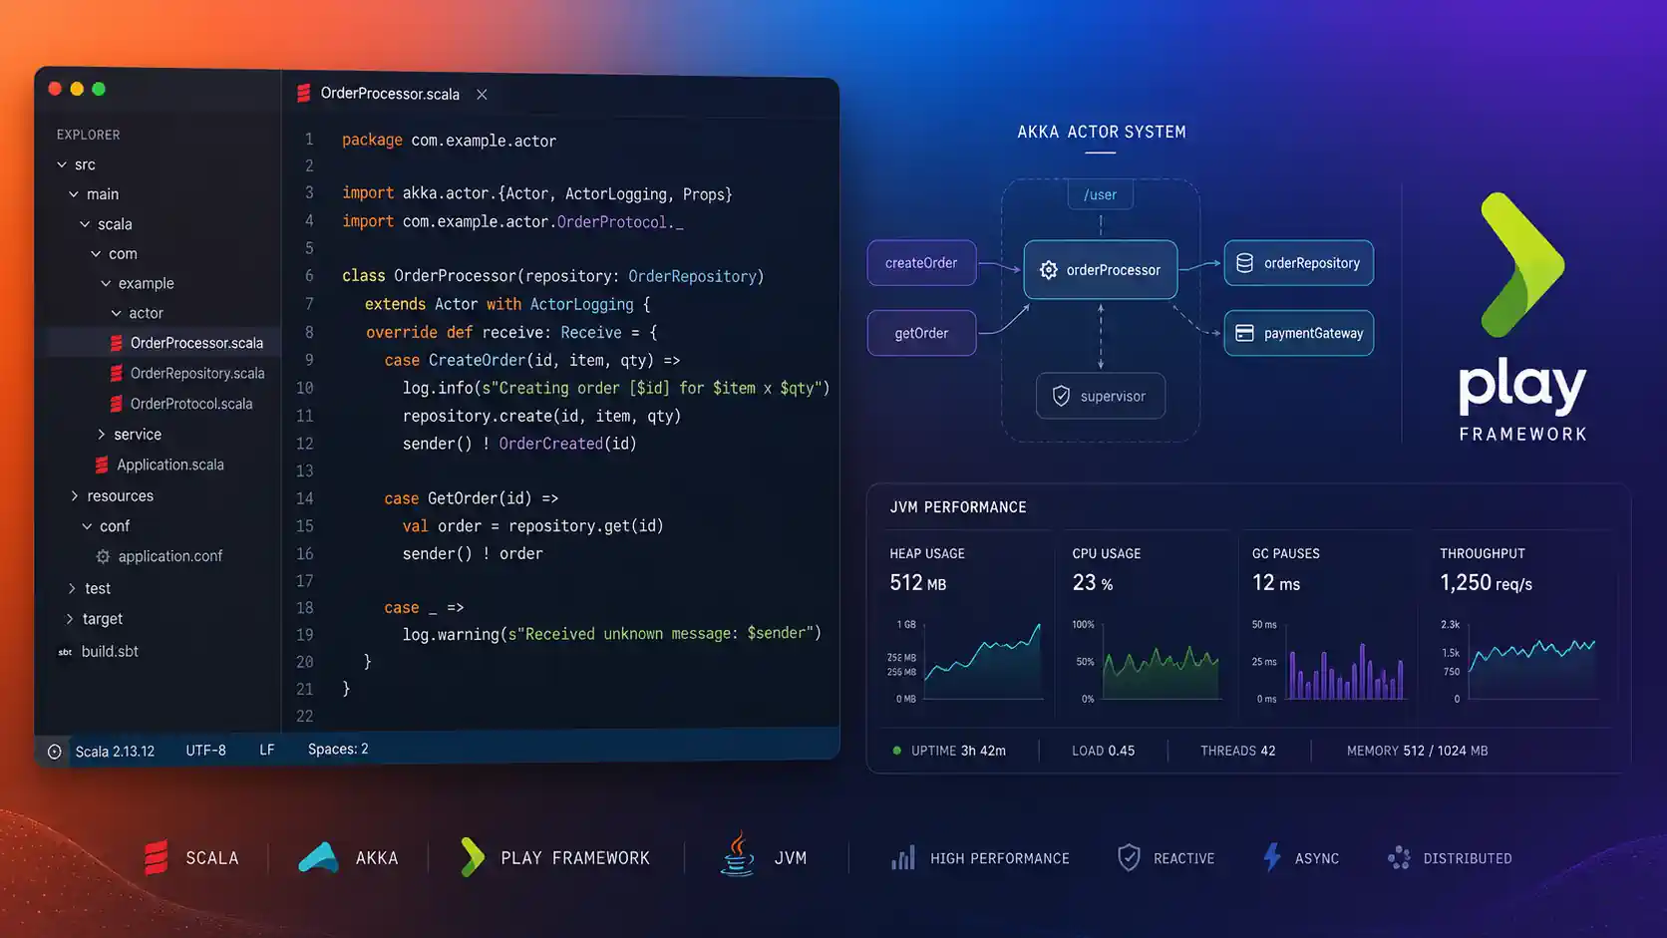Click Scala 2.13.12 in status bar
The width and height of the screenshot is (1667, 938).
[115, 752]
